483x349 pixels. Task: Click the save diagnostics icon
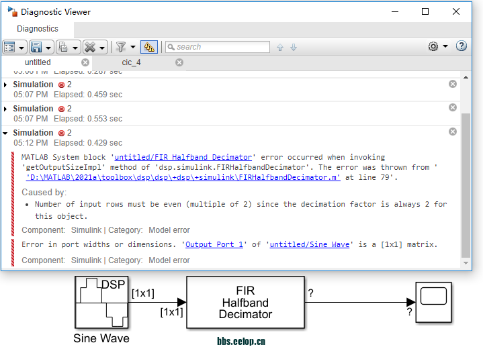pos(36,47)
